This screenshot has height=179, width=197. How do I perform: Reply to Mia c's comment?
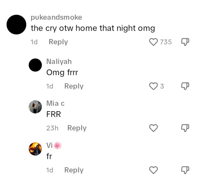coord(77,128)
